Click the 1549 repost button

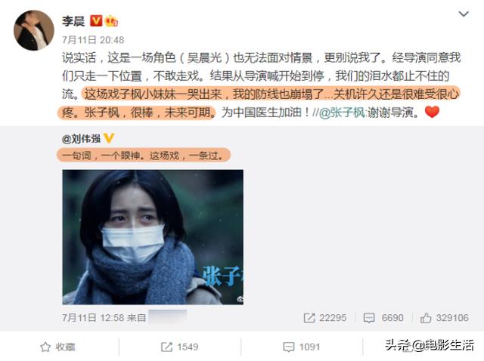179,347
